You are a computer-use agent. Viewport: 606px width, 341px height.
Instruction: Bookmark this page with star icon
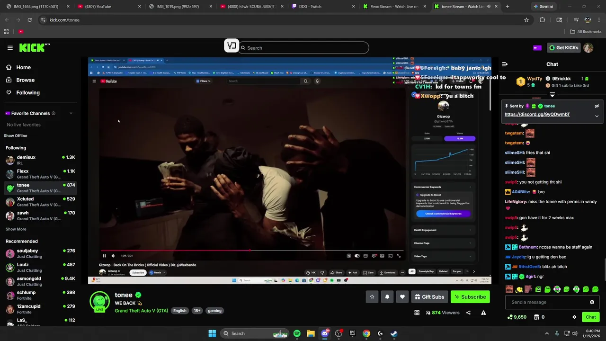coord(526,20)
